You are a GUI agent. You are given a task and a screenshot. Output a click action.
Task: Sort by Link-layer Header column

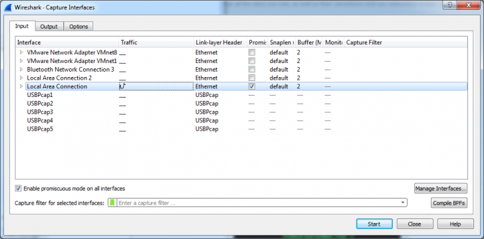coord(220,42)
